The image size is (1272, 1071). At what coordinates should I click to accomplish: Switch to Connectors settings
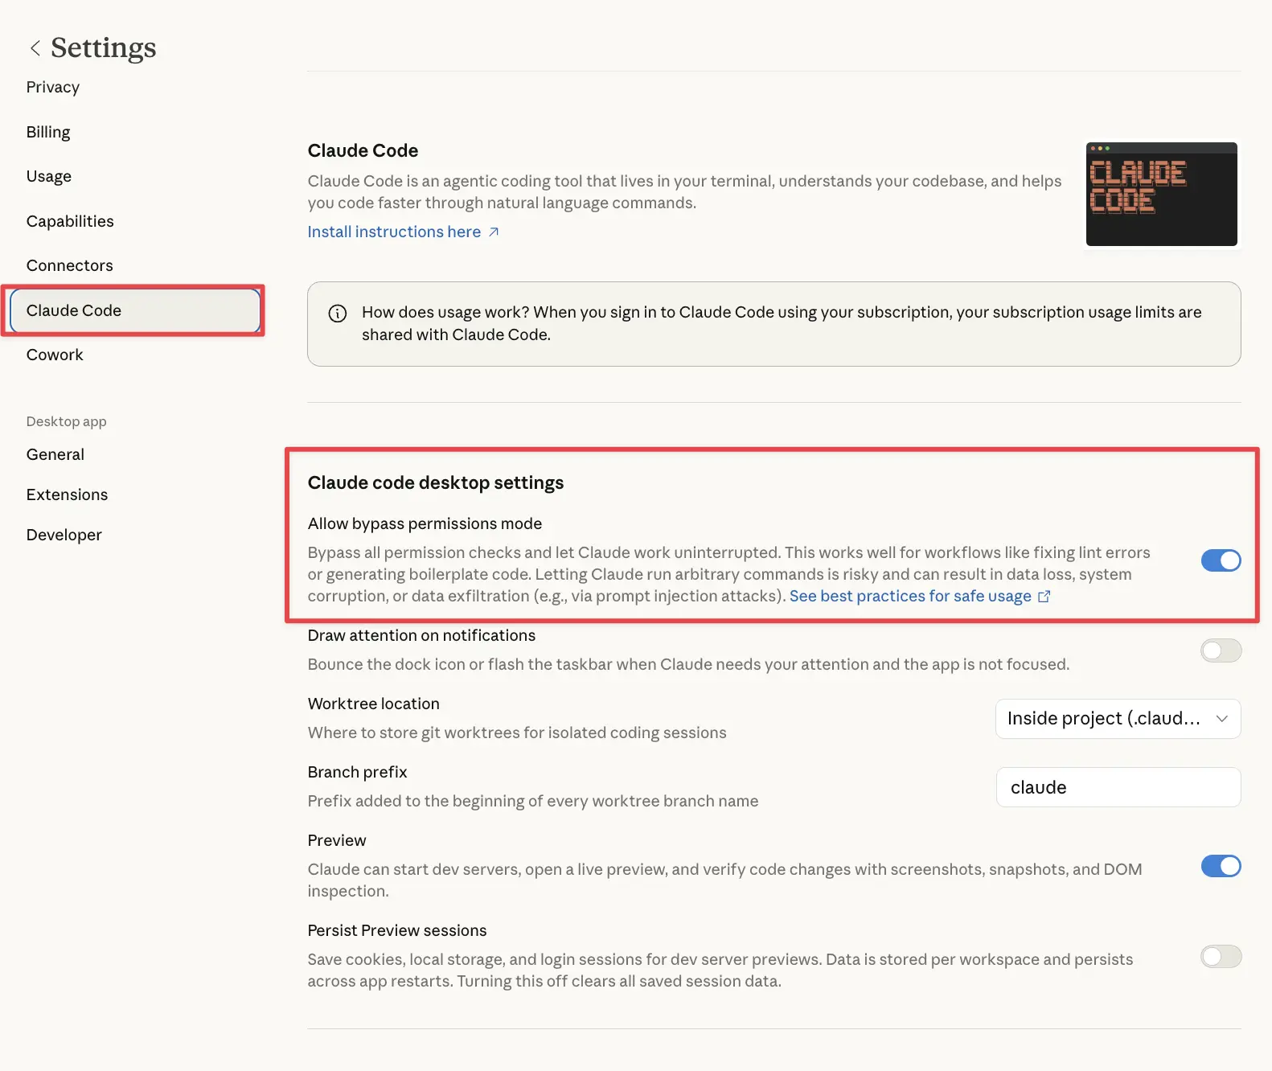(70, 265)
